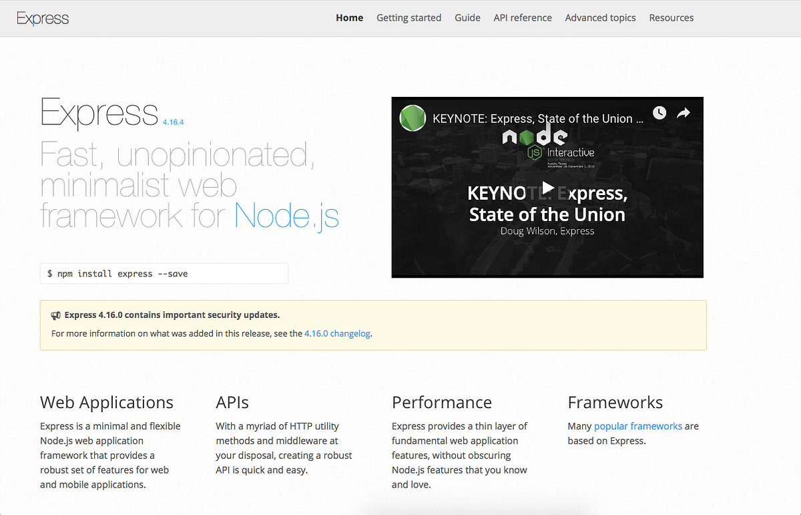This screenshot has width=801, height=515.
Task: Play the Express State of the Union video
Action: [x=547, y=188]
